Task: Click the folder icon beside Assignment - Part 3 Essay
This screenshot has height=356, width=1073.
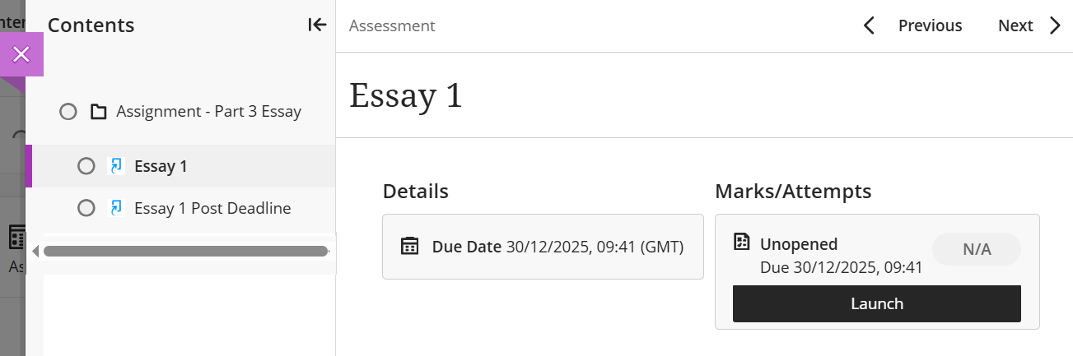Action: tap(99, 112)
